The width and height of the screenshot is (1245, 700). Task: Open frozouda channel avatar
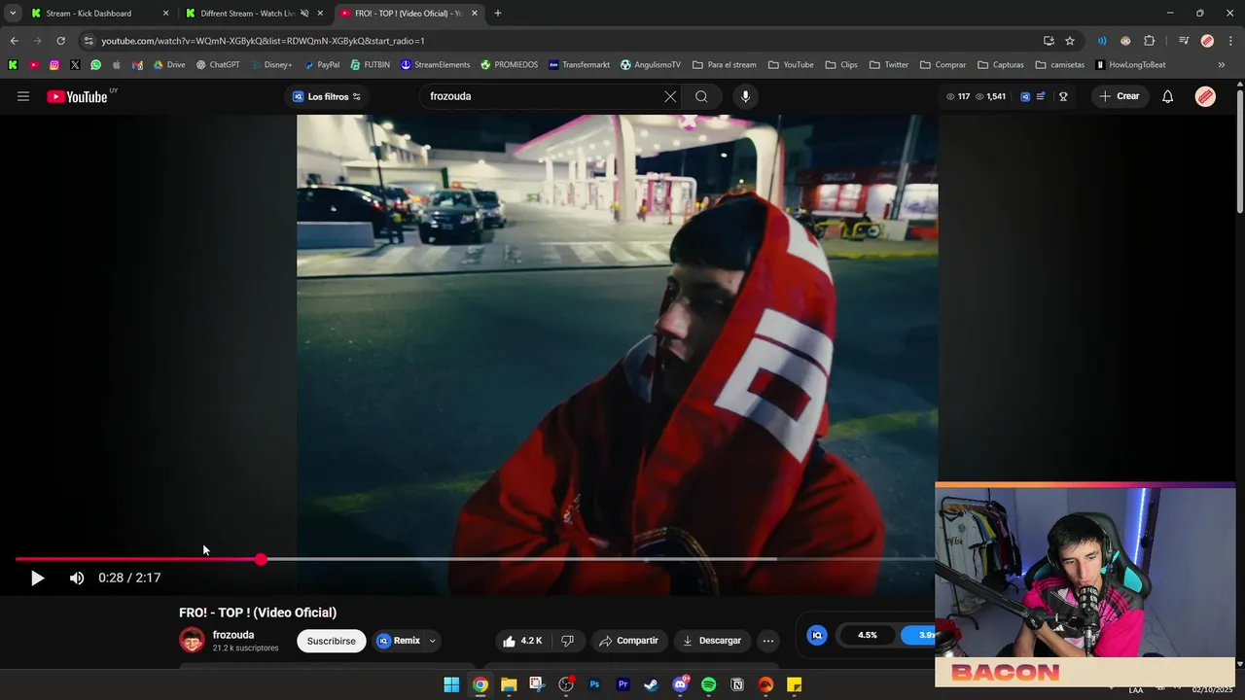point(193,640)
